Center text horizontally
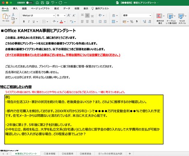 [87, 21]
